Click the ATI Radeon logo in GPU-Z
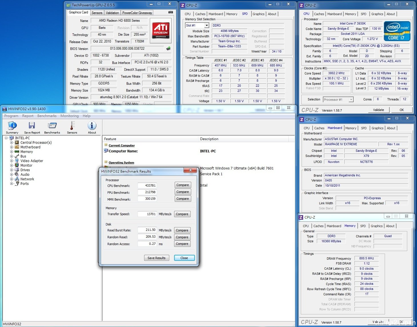Image resolution: width=417 pixels, height=327 pixels. (x=161, y=31)
